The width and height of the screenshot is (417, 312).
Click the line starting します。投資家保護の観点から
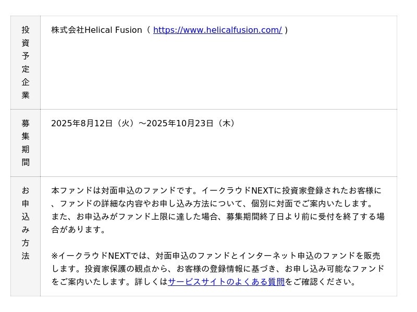click(217, 269)
